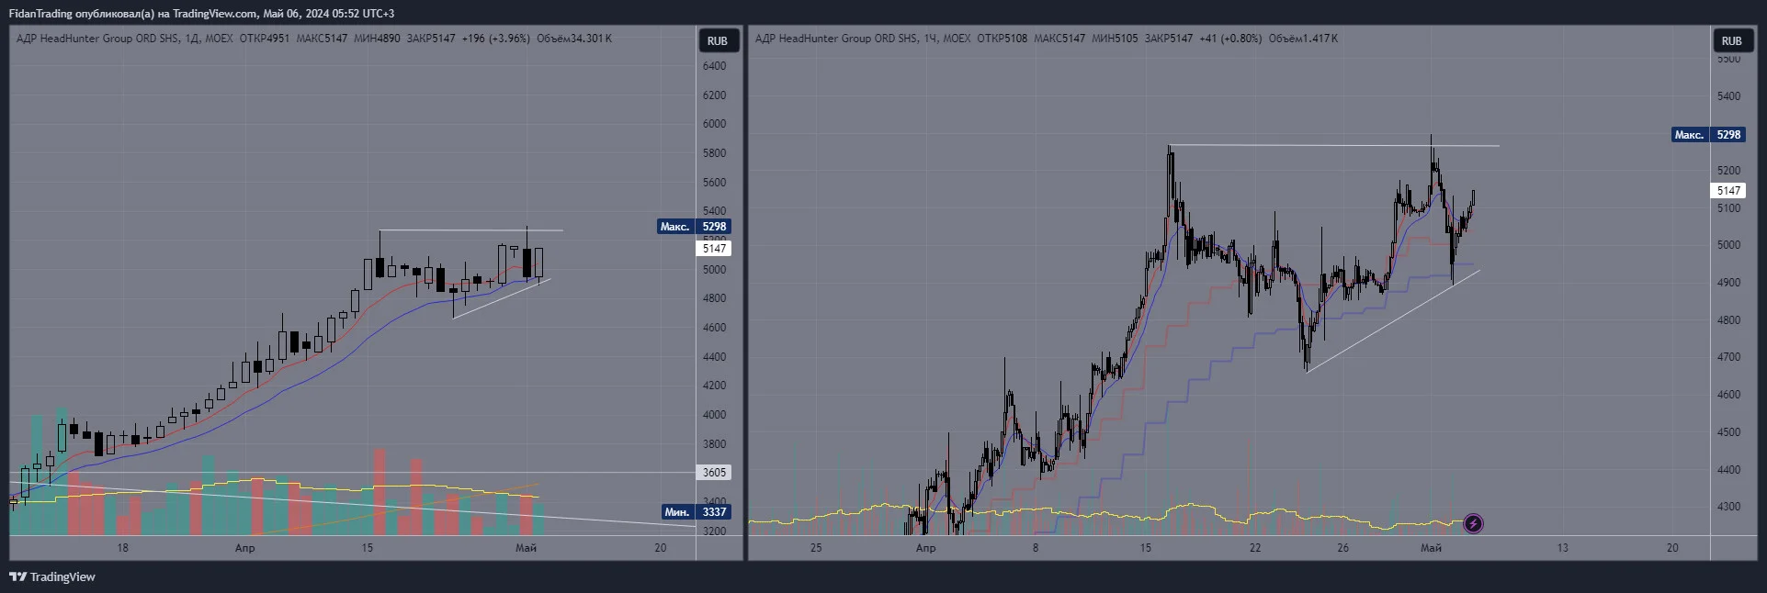Click the TradingView logo at bottom left
The width and height of the screenshot is (1767, 593).
coord(52,576)
